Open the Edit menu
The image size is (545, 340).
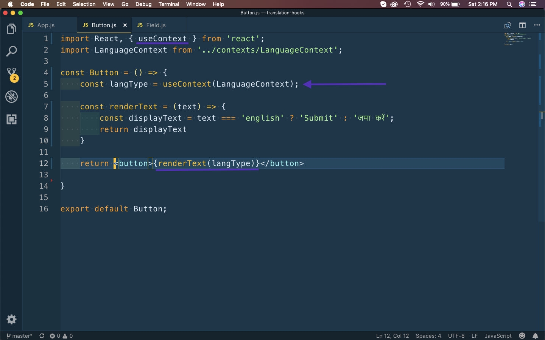[61, 4]
